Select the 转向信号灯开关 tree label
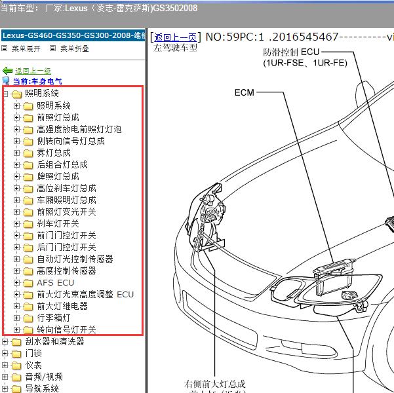This screenshot has height=393, width=394. (66, 329)
